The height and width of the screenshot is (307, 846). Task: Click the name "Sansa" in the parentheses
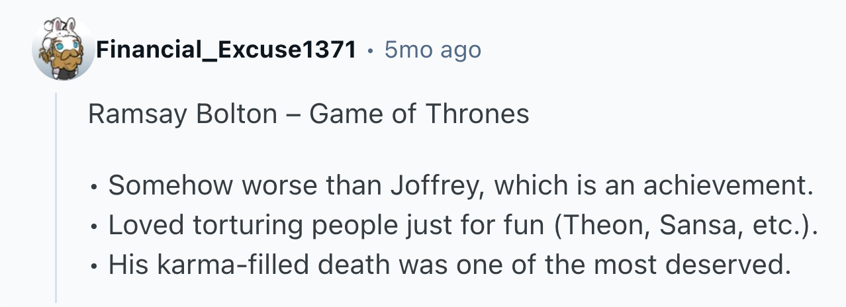(x=682, y=226)
